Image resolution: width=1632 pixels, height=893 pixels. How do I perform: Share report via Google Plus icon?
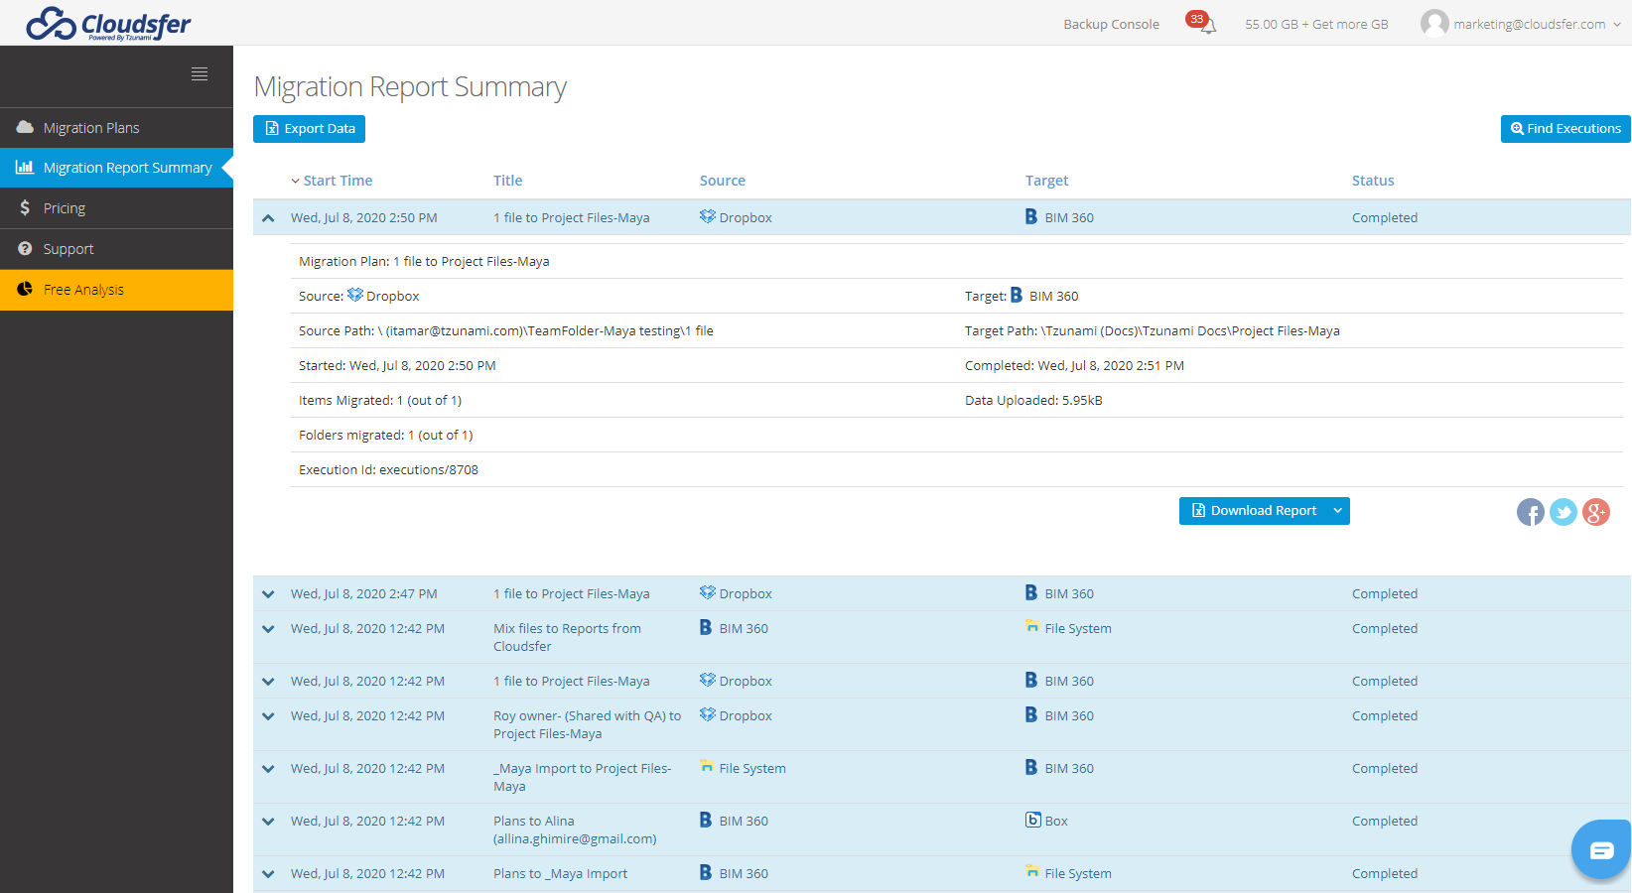coord(1595,512)
